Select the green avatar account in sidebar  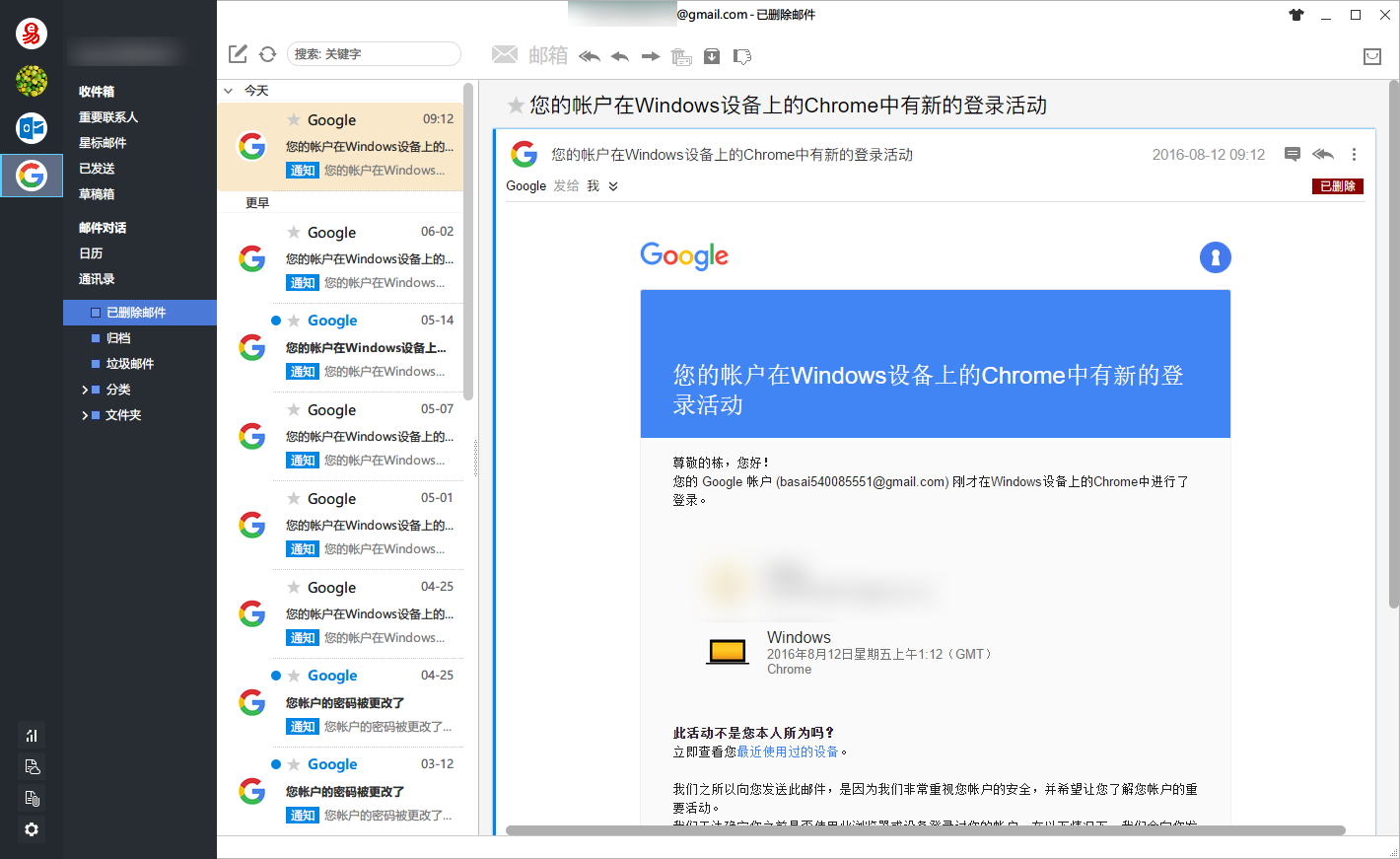[x=32, y=81]
